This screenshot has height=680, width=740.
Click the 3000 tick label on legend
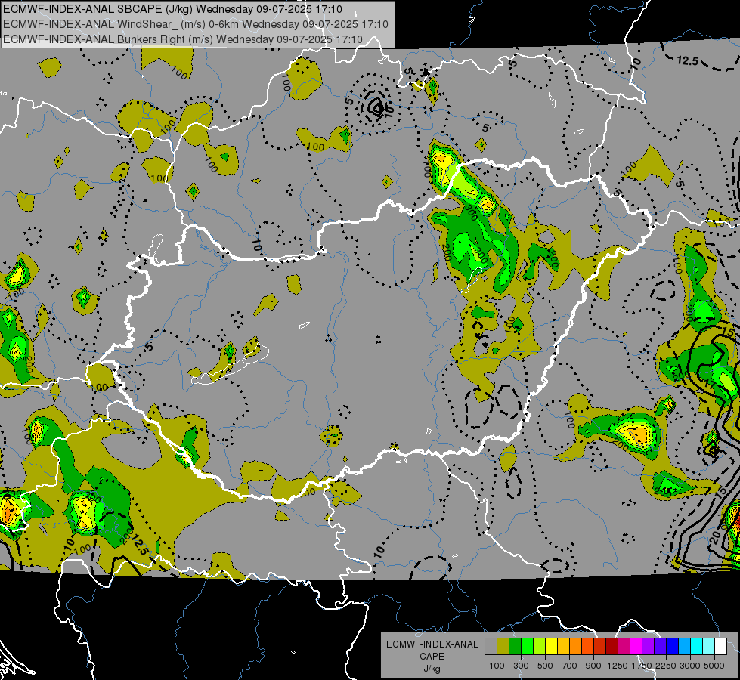pos(690,666)
